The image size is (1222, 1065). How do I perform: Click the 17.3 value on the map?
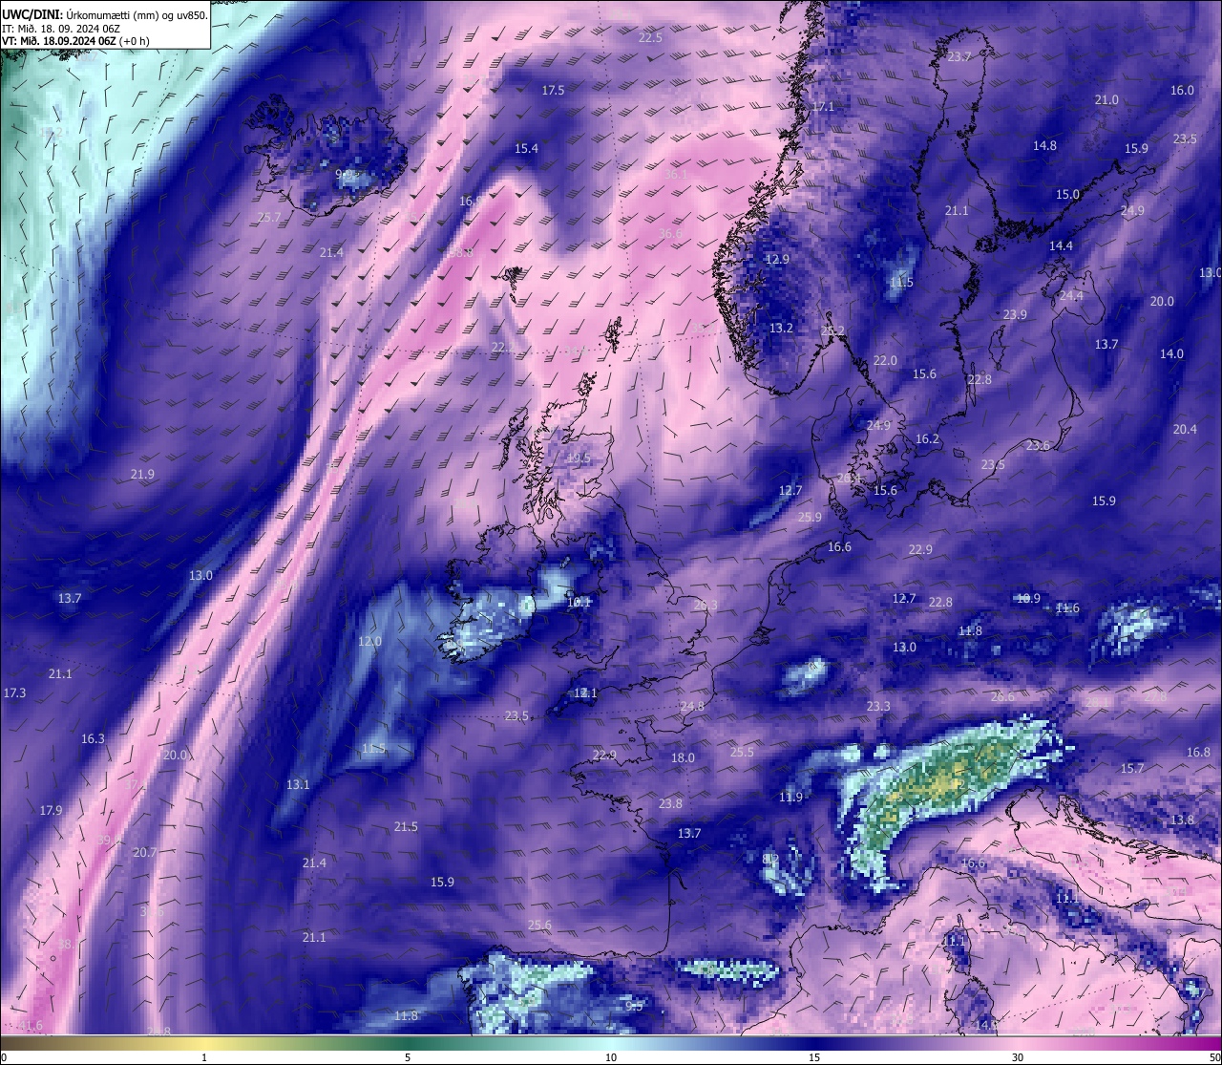coord(14,693)
